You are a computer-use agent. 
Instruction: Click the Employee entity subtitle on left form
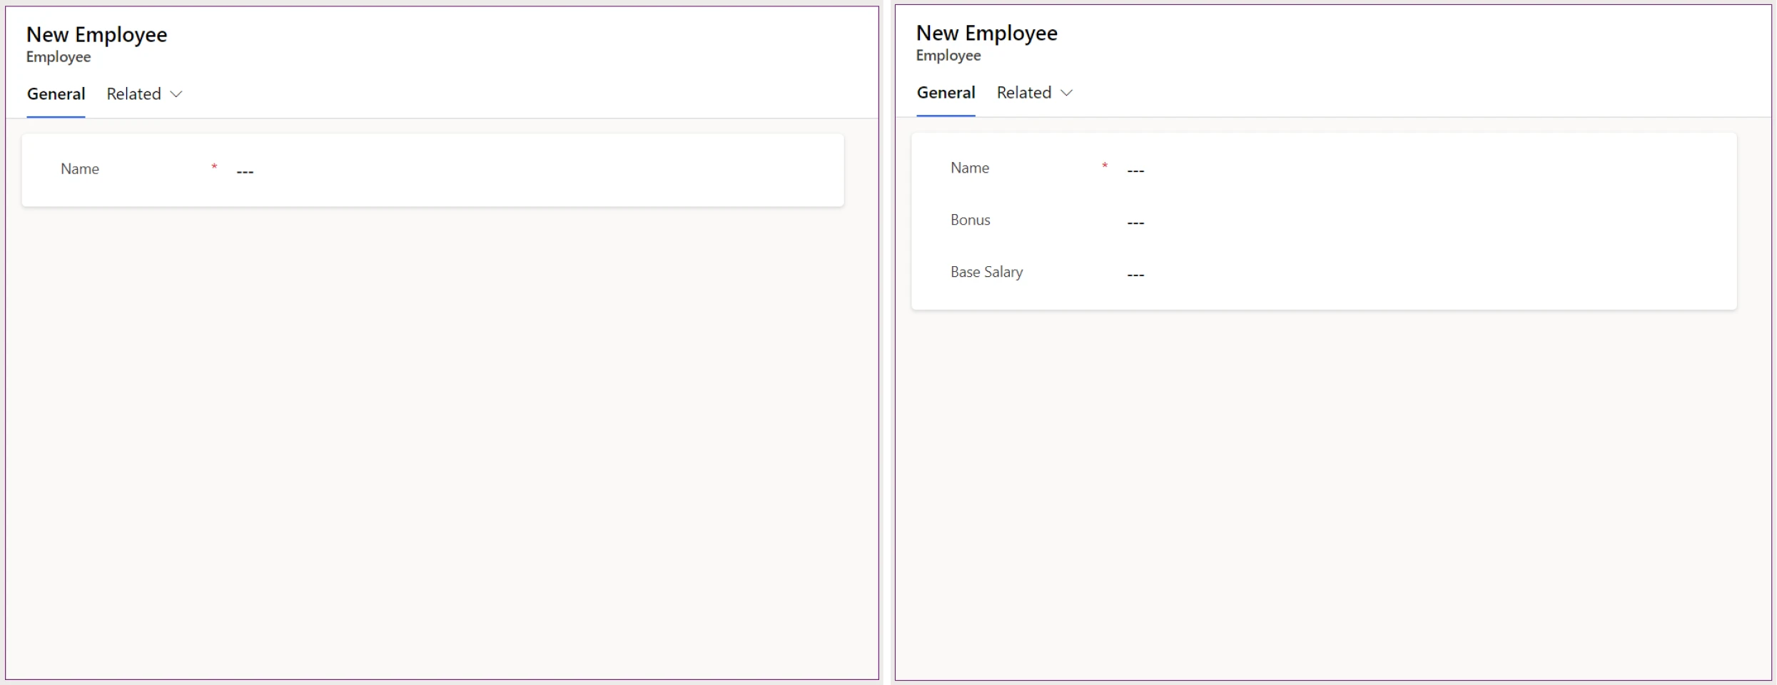pos(58,57)
